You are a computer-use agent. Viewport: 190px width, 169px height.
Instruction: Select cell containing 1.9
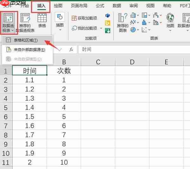click(x=29, y=153)
